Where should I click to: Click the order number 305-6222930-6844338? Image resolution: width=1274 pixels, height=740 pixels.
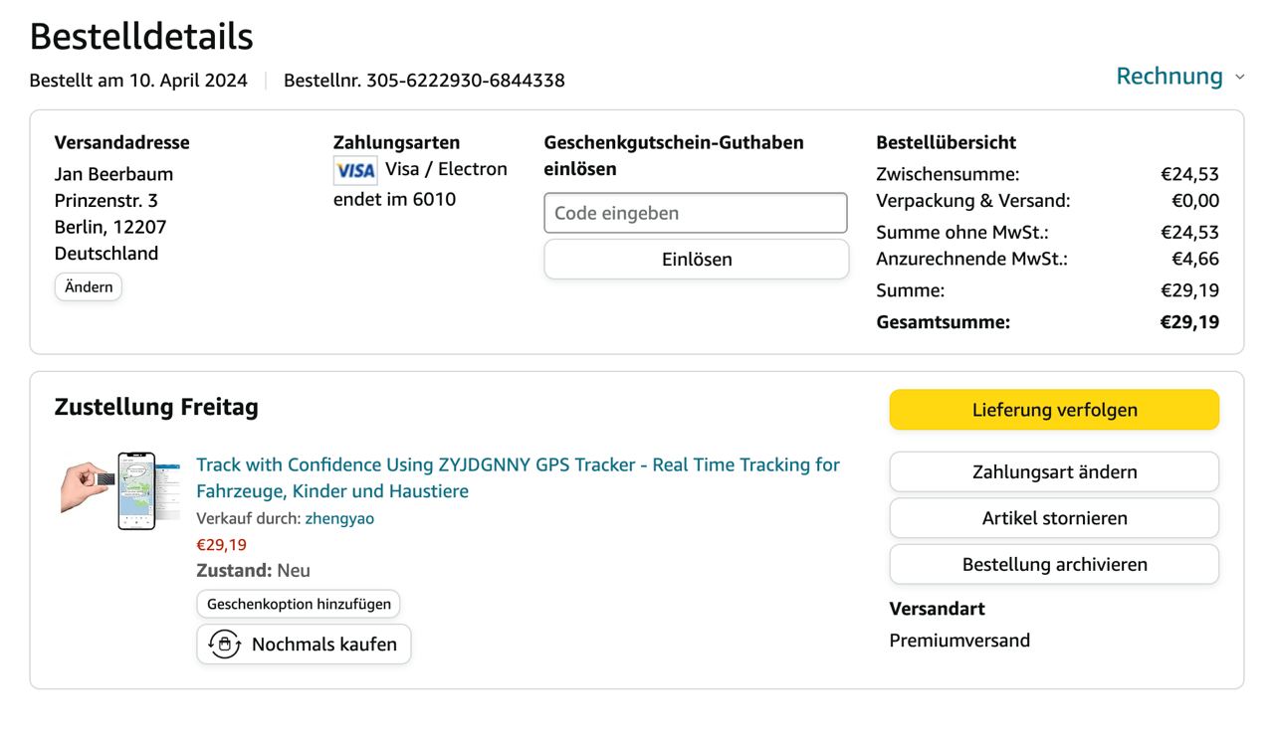tap(465, 81)
